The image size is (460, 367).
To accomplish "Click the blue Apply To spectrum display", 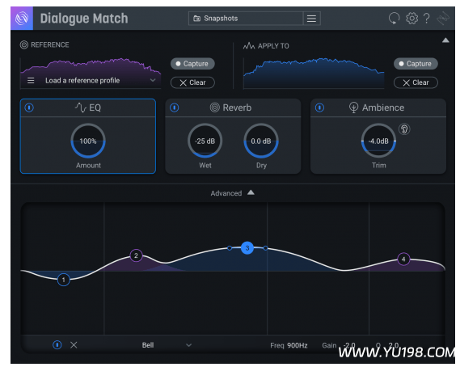I will pos(314,74).
